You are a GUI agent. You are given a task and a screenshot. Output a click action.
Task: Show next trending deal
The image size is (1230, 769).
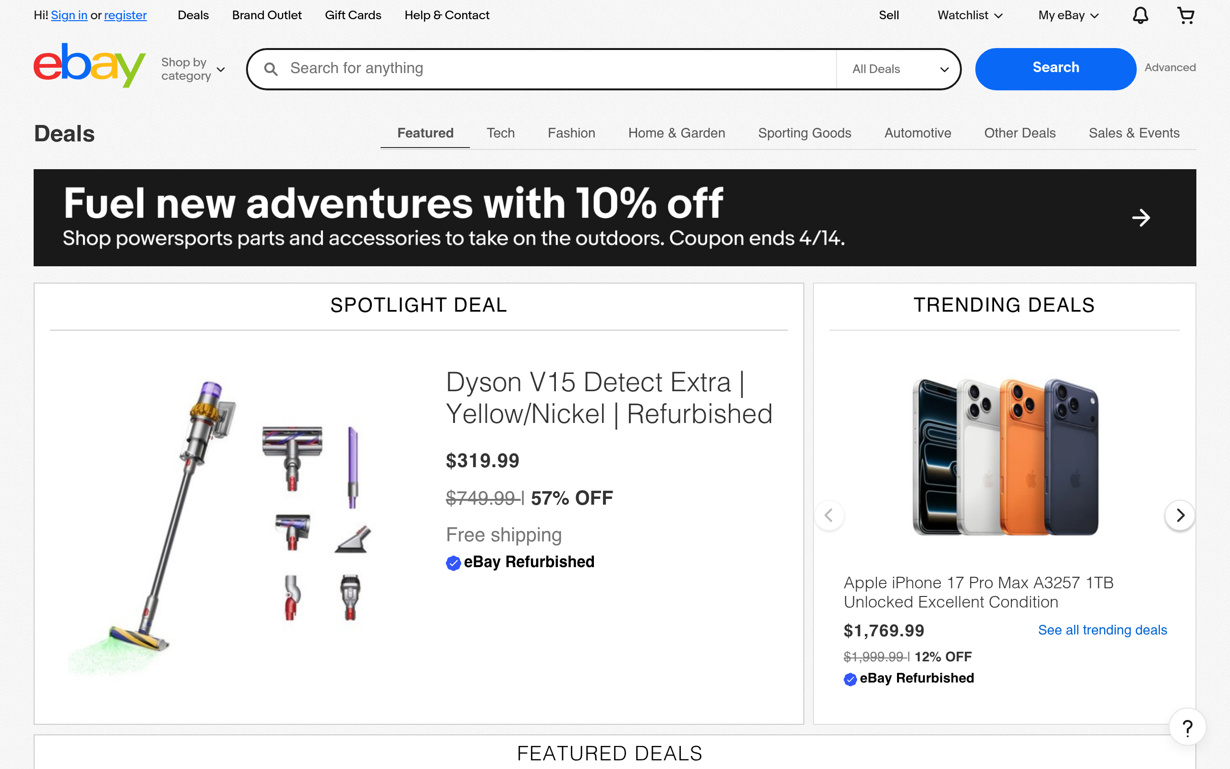tap(1180, 515)
